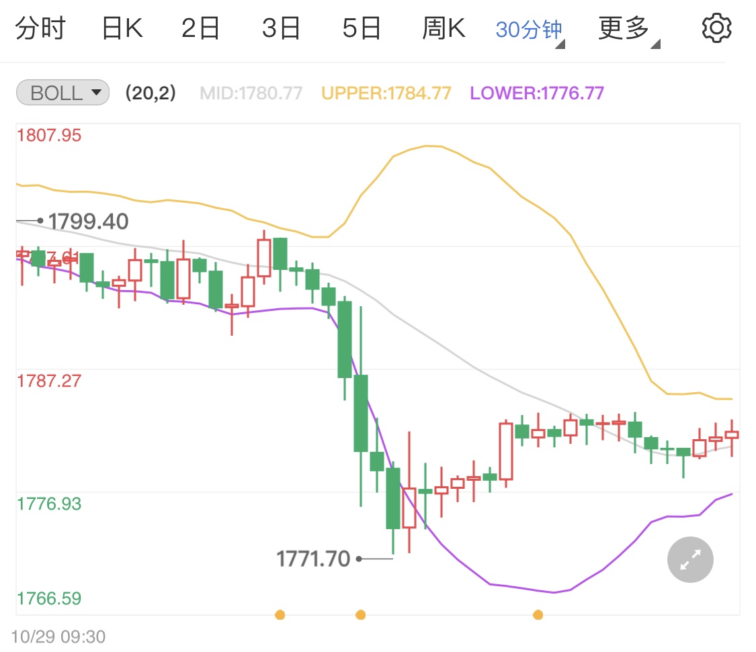Click the UPPER:1784.77 value

coord(386,93)
